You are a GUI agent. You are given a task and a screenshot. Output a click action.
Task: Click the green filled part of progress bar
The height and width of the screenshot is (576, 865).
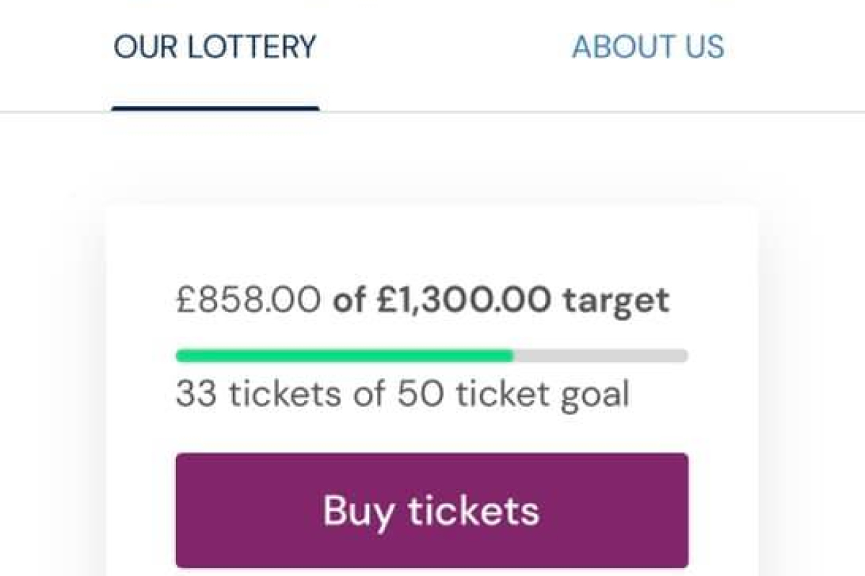(345, 356)
